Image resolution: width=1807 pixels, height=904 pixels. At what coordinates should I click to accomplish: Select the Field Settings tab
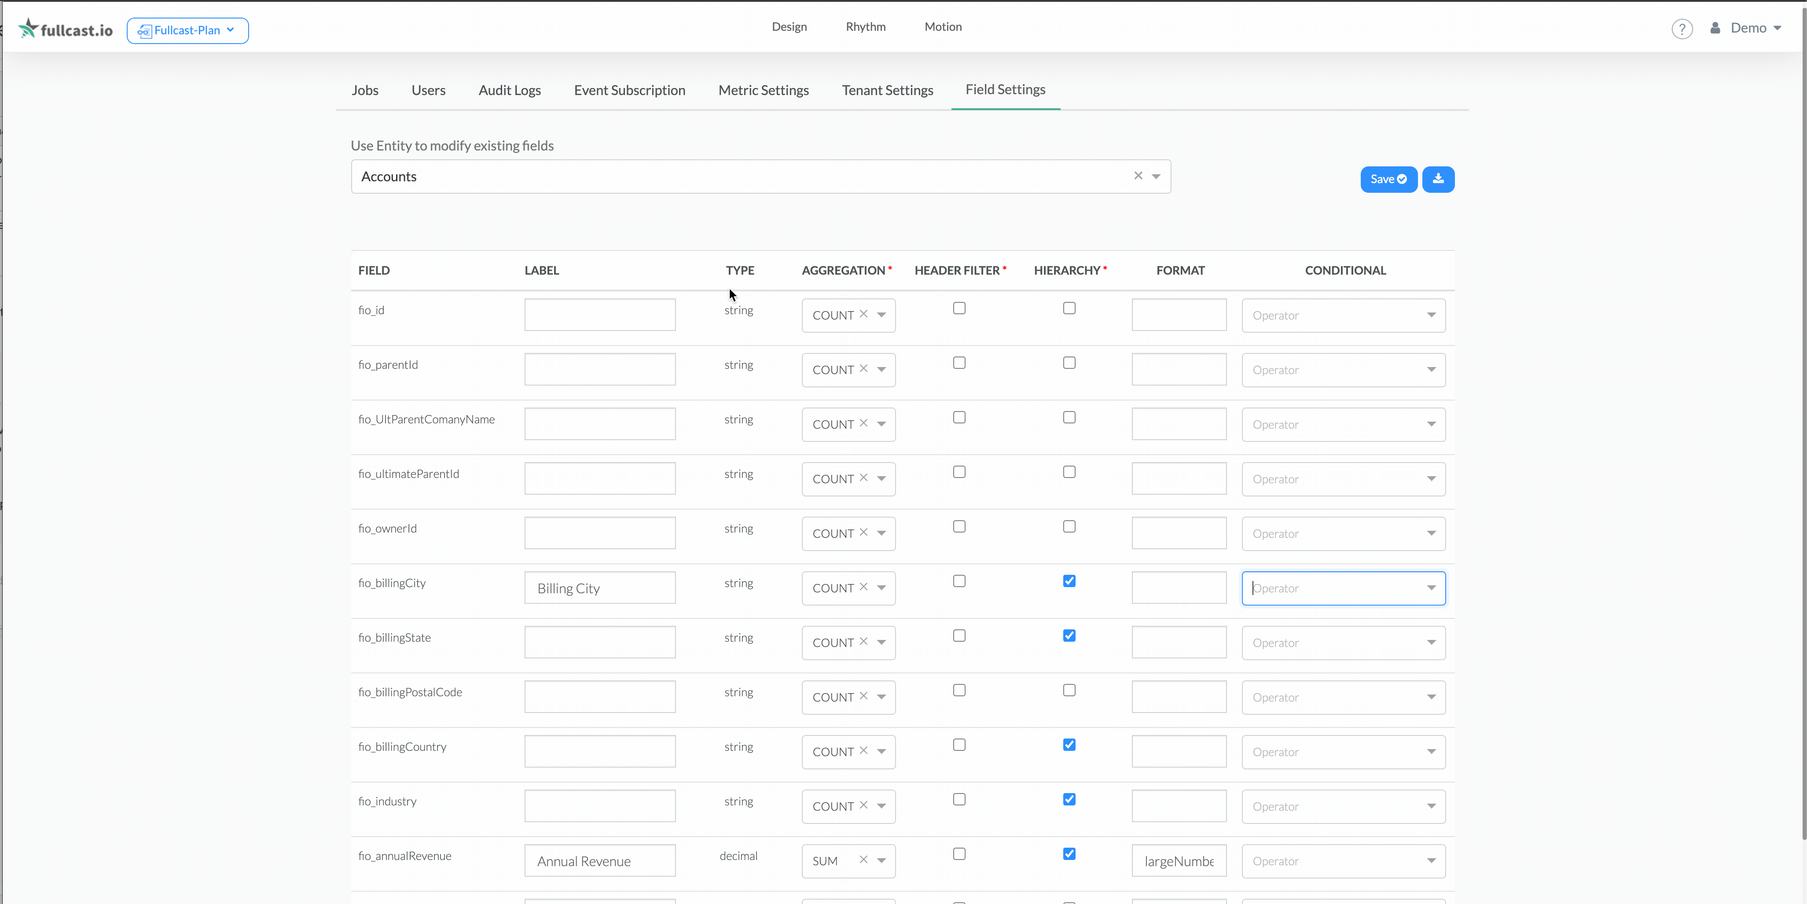[x=1005, y=90]
